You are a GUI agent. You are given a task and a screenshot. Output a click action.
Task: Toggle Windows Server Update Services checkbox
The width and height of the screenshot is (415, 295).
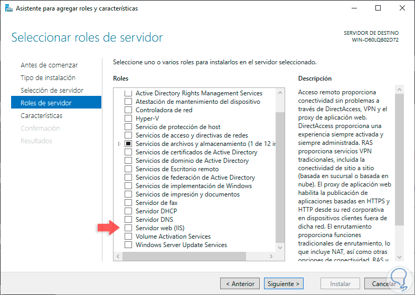click(x=128, y=245)
